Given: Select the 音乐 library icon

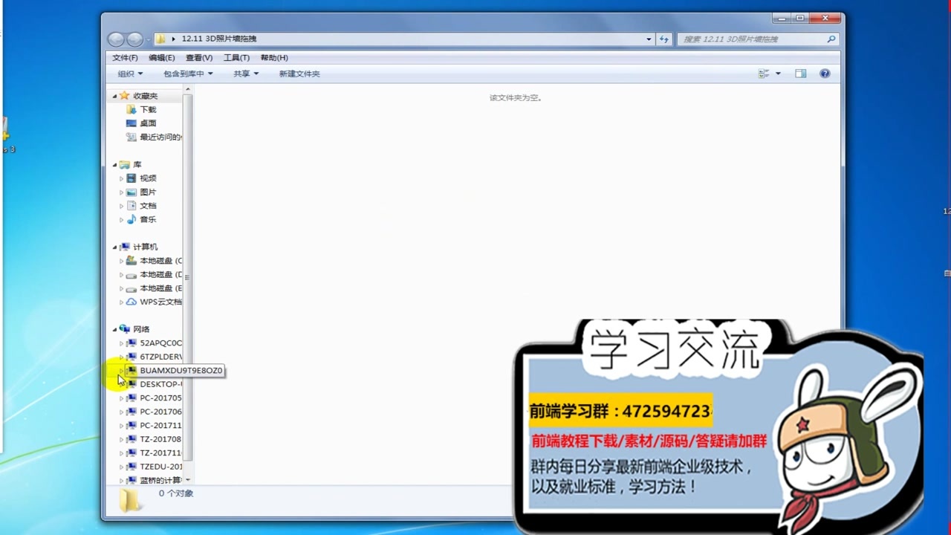Looking at the screenshot, I should [131, 219].
